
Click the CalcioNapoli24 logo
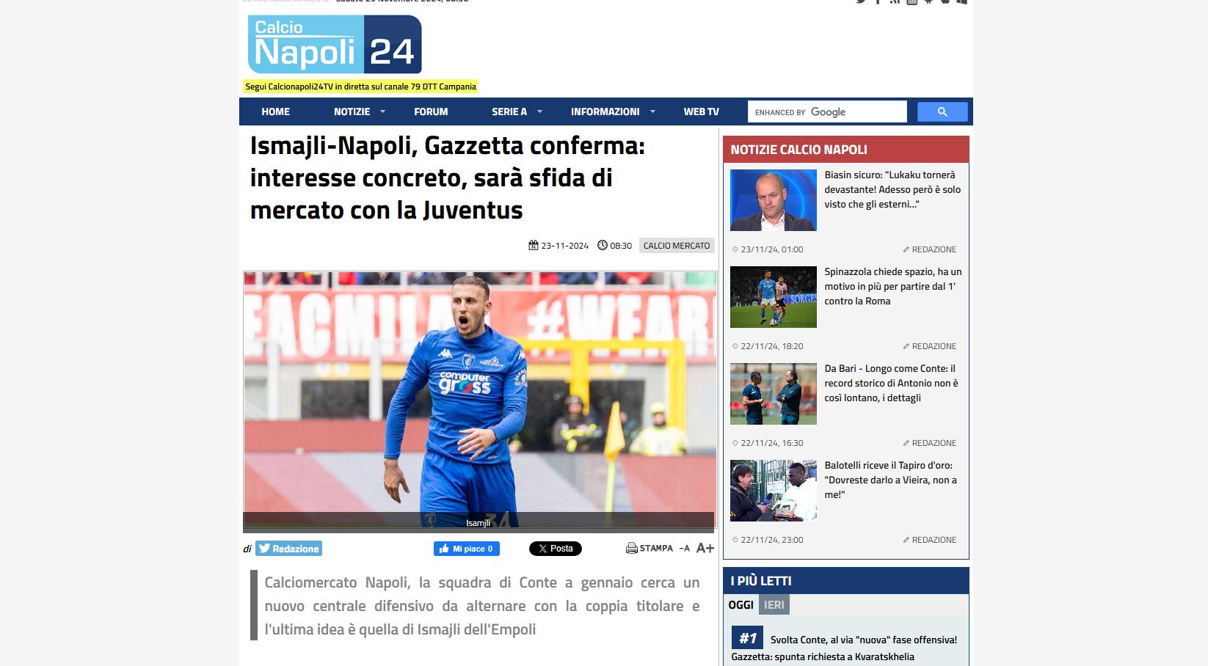[335, 44]
